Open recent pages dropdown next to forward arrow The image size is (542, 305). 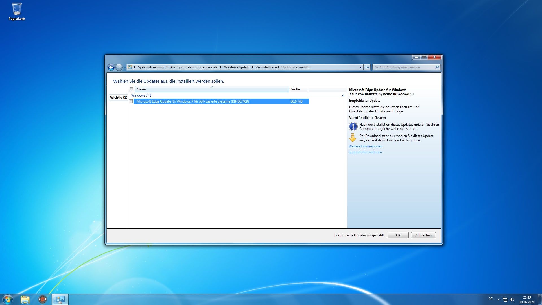(124, 67)
